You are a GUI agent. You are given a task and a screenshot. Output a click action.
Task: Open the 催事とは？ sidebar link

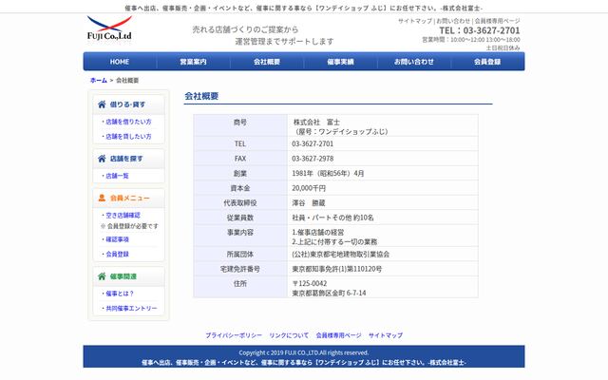120,294
